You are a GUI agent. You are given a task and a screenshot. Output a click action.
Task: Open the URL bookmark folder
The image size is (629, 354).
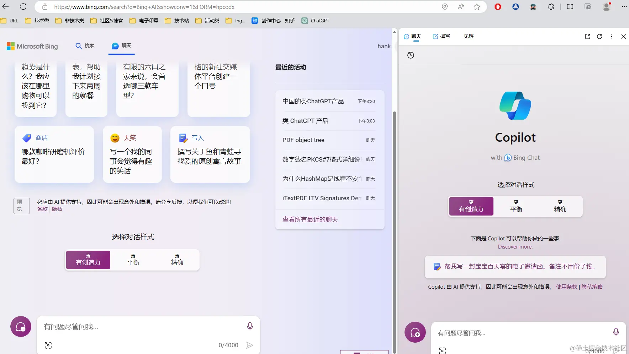[x=9, y=21]
